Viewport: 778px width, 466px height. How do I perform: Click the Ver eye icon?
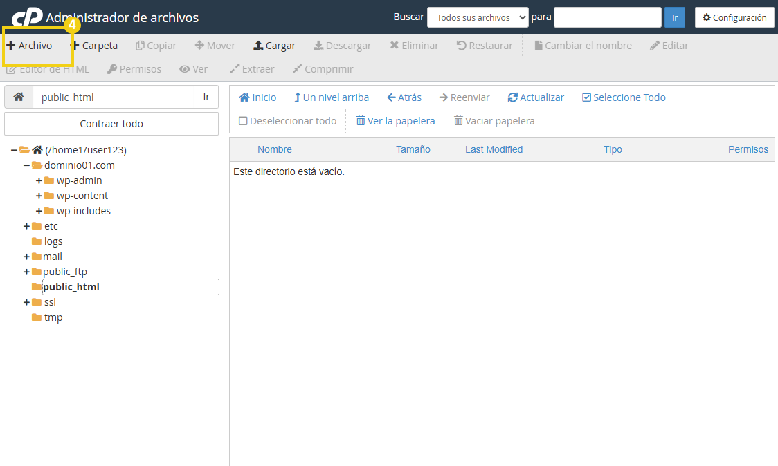[x=185, y=69]
